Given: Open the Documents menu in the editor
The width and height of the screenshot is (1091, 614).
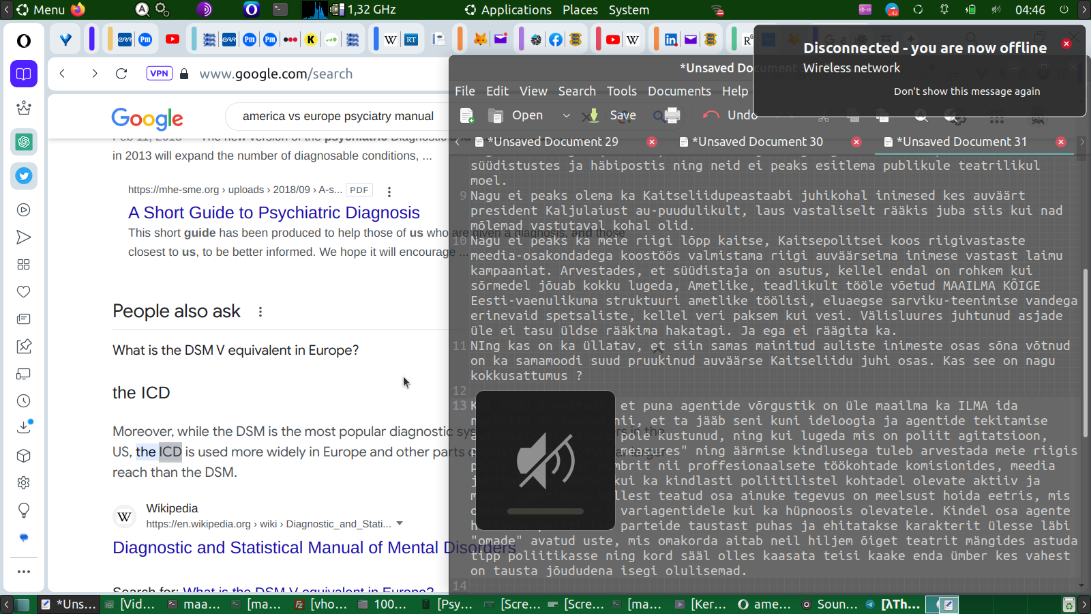Looking at the screenshot, I should 678,91.
